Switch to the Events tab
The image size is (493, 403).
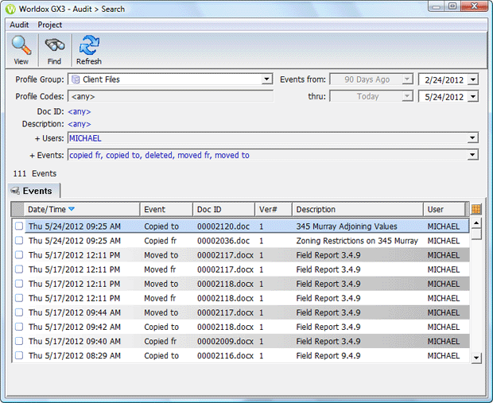coord(34,191)
